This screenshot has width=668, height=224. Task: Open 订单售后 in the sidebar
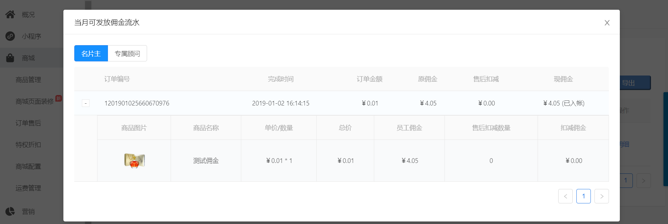pyautogui.click(x=28, y=123)
